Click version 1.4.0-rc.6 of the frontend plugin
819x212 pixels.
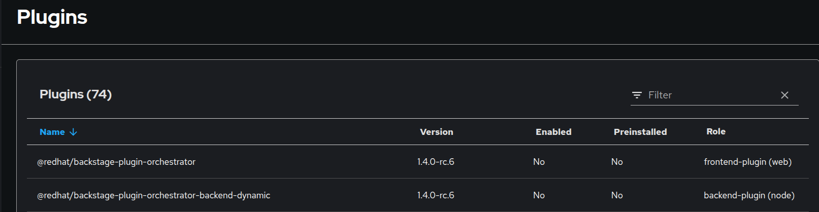coord(436,162)
